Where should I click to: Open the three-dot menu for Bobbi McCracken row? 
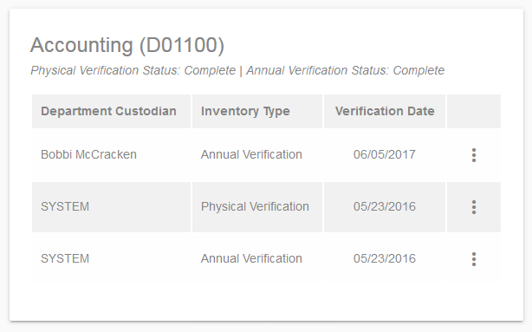point(474,155)
